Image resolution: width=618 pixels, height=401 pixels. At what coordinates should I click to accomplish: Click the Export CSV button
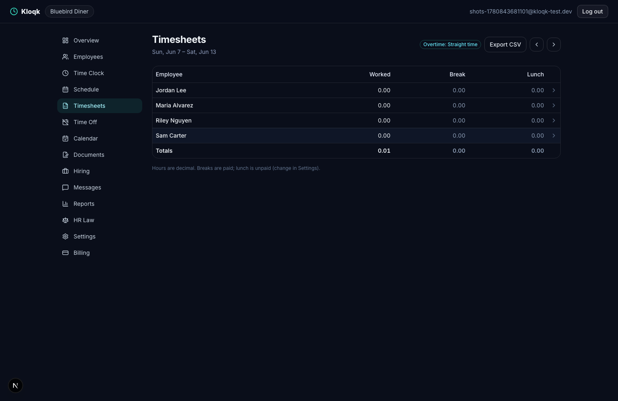pos(505,45)
